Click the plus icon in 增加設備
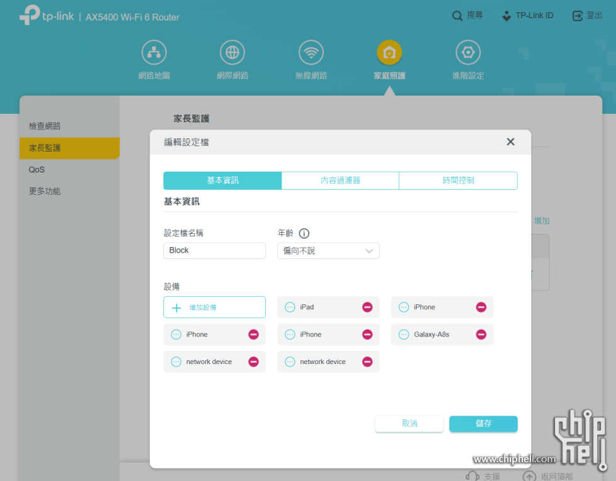 click(177, 307)
